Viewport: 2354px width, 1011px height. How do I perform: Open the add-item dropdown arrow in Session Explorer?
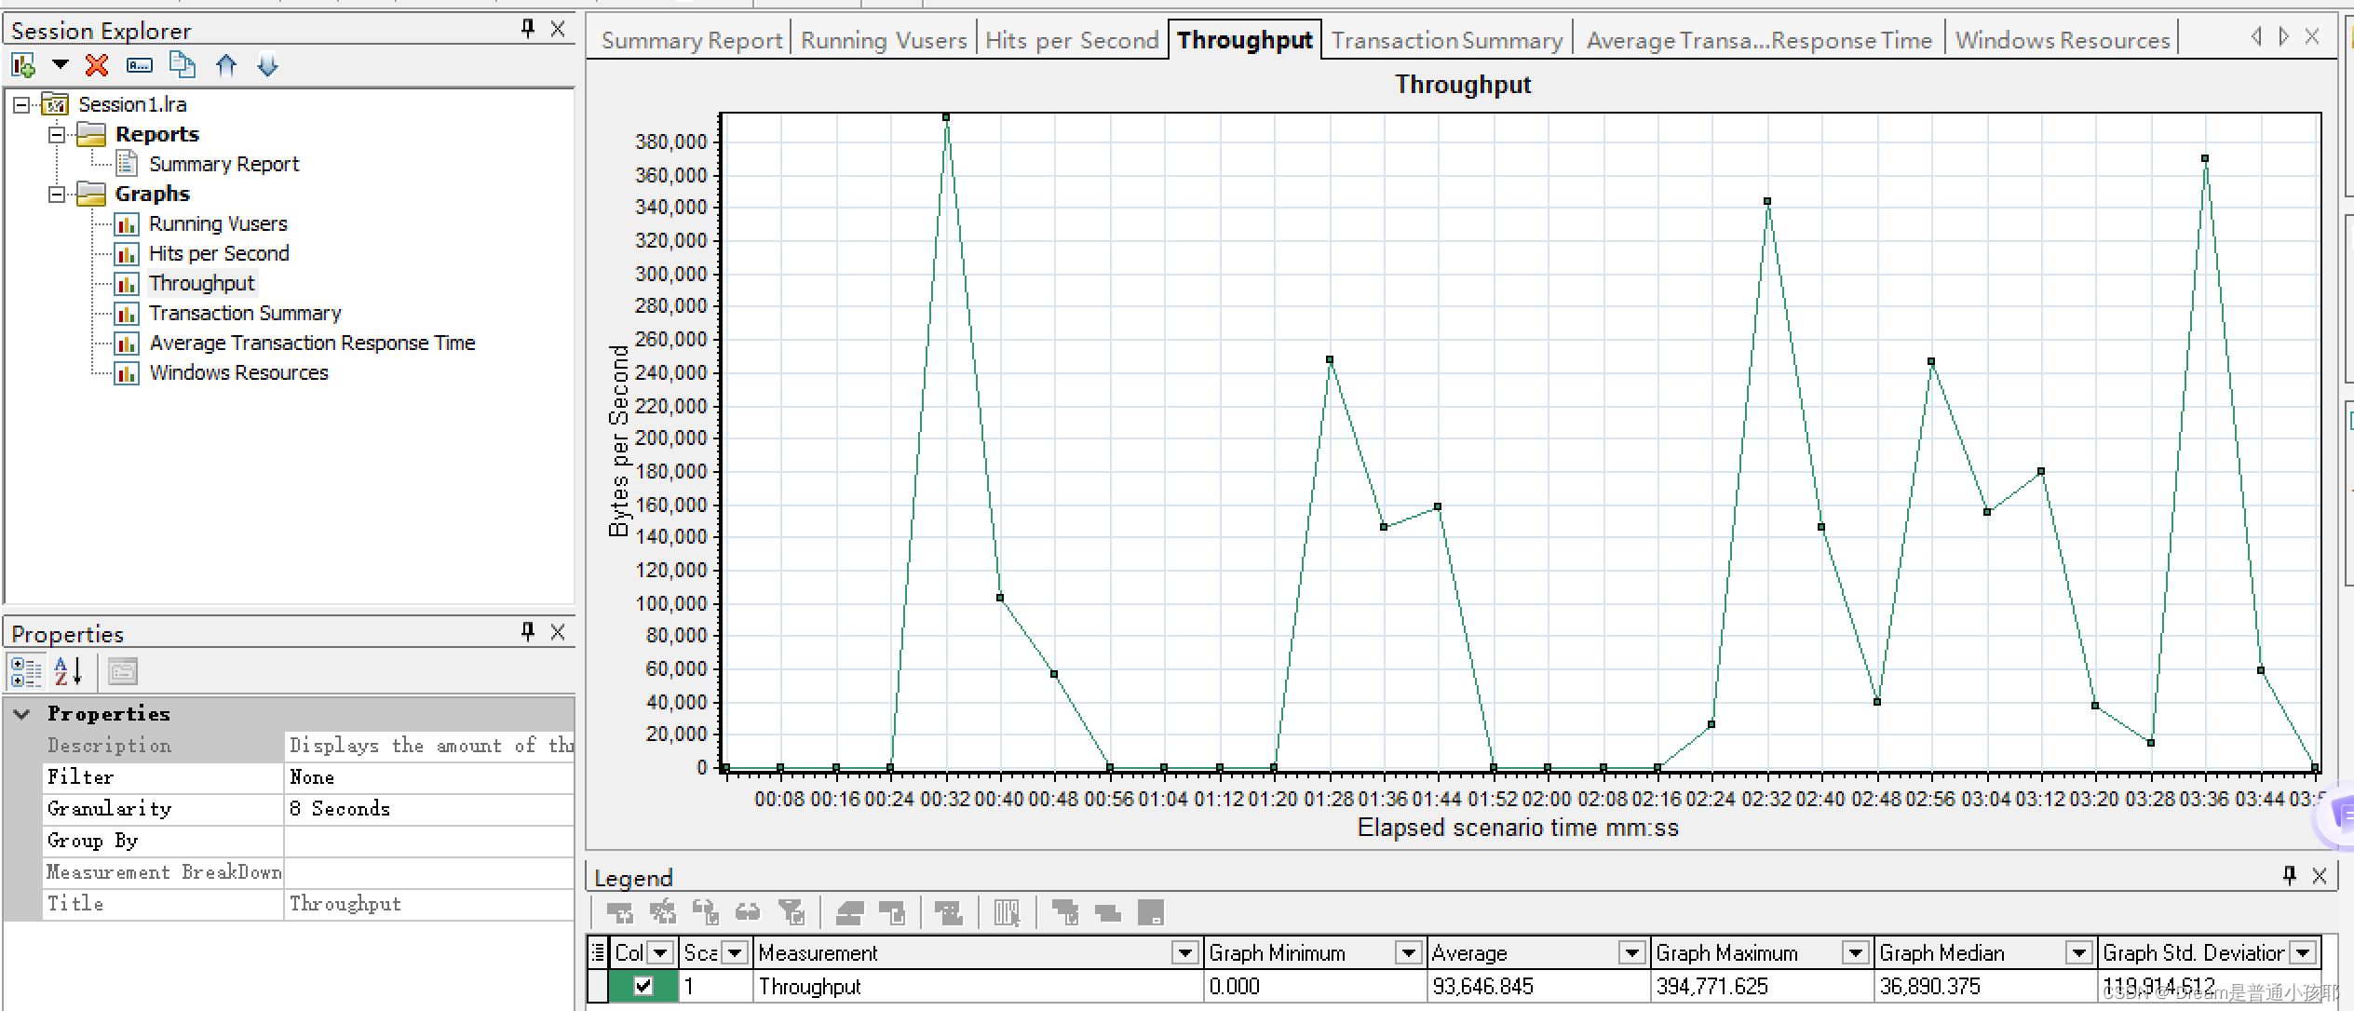click(x=61, y=65)
